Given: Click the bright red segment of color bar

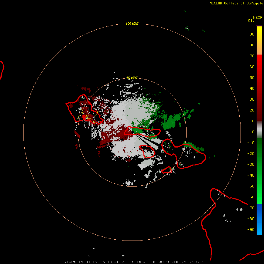Looking at the screenshot, I should 259,88.
